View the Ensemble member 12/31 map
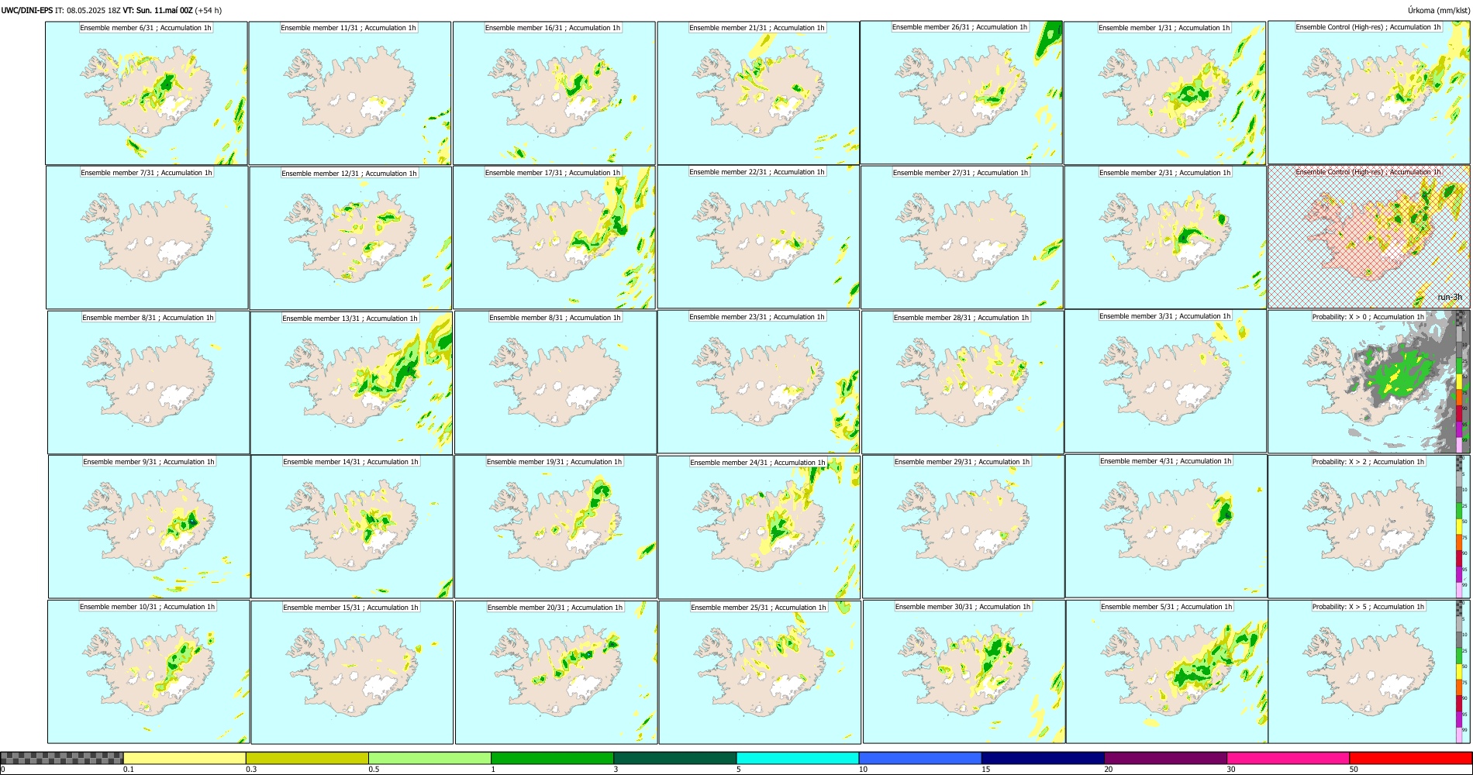Image resolution: width=1473 pixels, height=775 pixels. coord(350,238)
